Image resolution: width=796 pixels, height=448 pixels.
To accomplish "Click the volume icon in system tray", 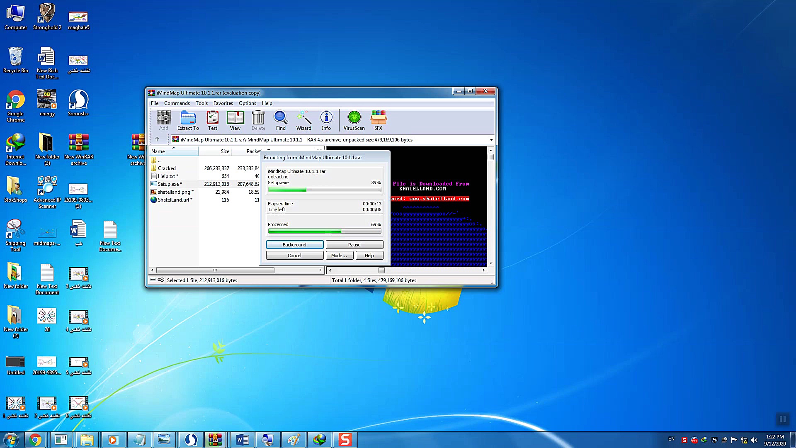I will click(x=754, y=440).
